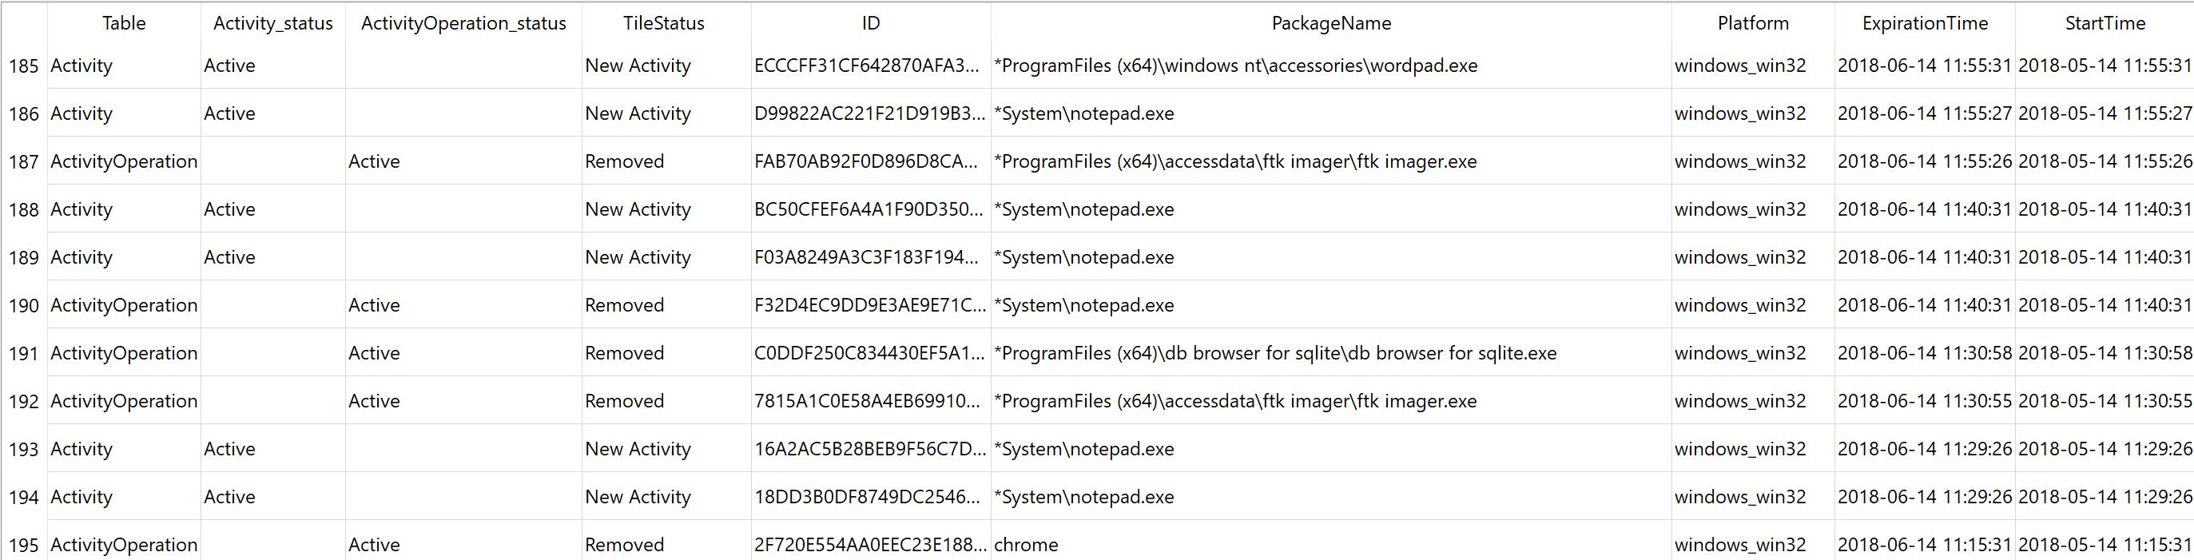Select the Platform column header
Image resolution: width=2194 pixels, height=560 pixels.
click(1753, 24)
